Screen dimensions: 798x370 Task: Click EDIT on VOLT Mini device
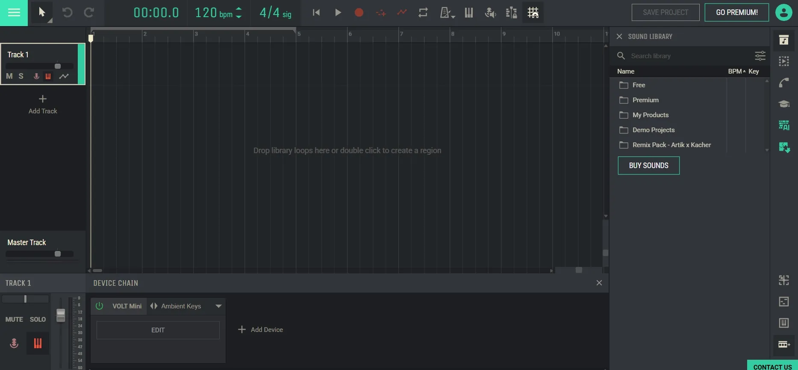coord(158,330)
